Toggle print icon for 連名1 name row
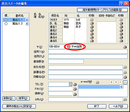130x112 pixels. click(92, 27)
